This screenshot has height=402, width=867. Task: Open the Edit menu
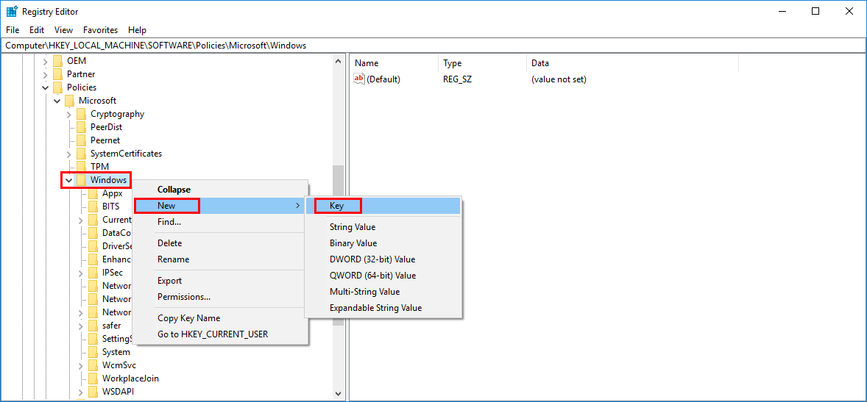37,30
